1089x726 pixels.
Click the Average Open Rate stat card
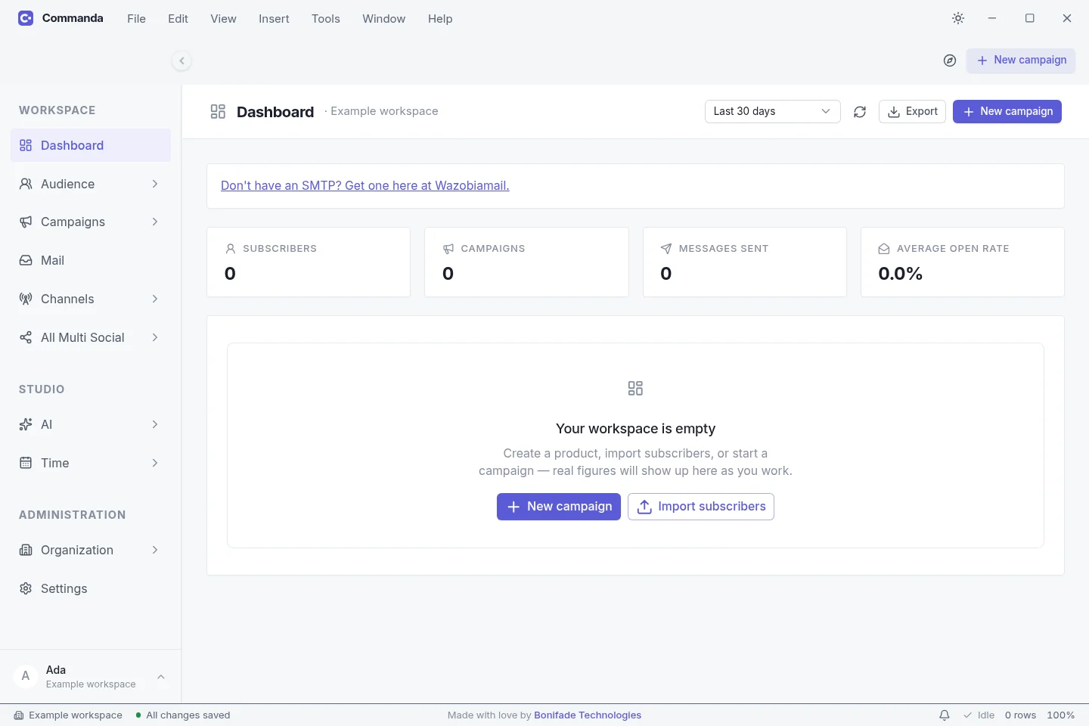pyautogui.click(x=963, y=262)
